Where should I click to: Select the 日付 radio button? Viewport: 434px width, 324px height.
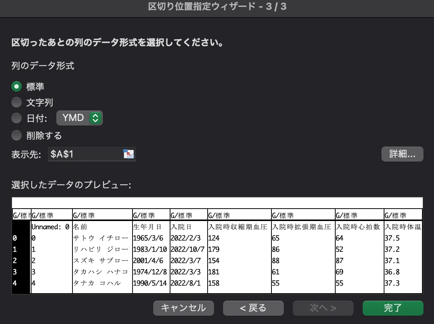point(17,118)
